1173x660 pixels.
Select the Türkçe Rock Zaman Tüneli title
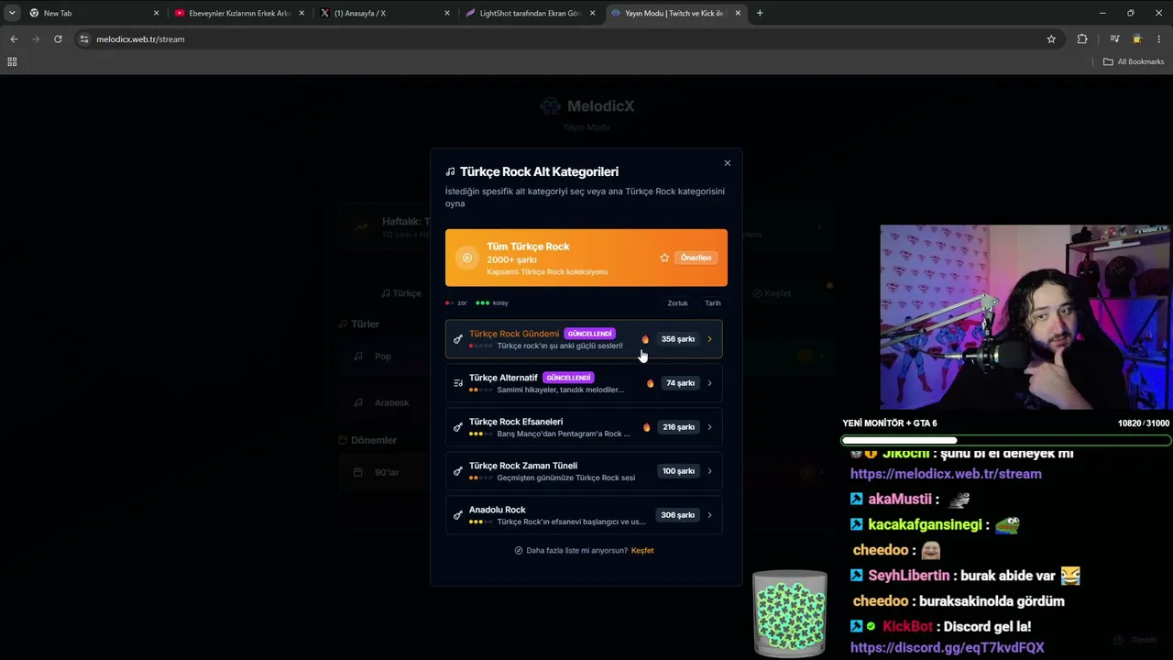coord(523,466)
